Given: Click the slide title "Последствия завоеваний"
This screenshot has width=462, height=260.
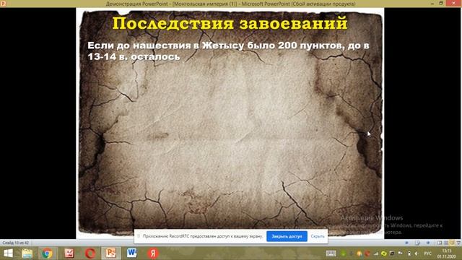Looking at the screenshot, I should [230, 23].
